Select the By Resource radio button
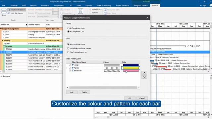This screenshot has height=119, width=212. pos(90,10)
